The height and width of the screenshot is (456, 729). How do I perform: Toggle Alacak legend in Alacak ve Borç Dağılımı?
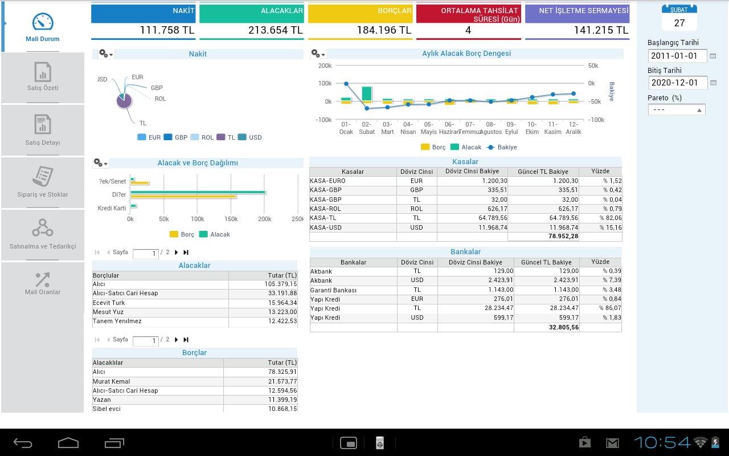(x=215, y=234)
